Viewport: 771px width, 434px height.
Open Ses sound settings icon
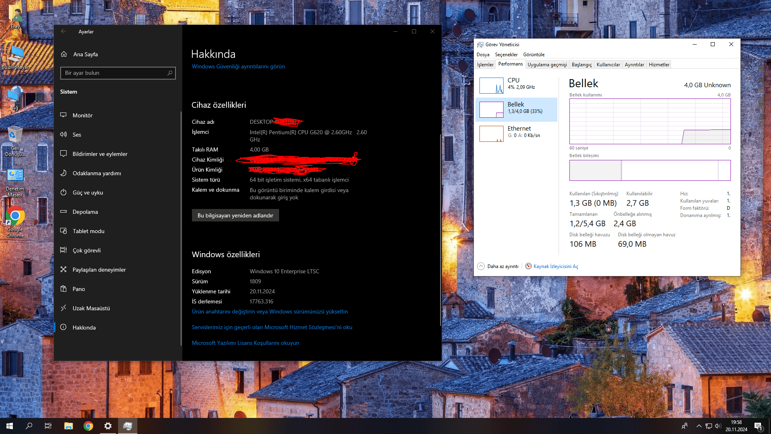coord(63,135)
